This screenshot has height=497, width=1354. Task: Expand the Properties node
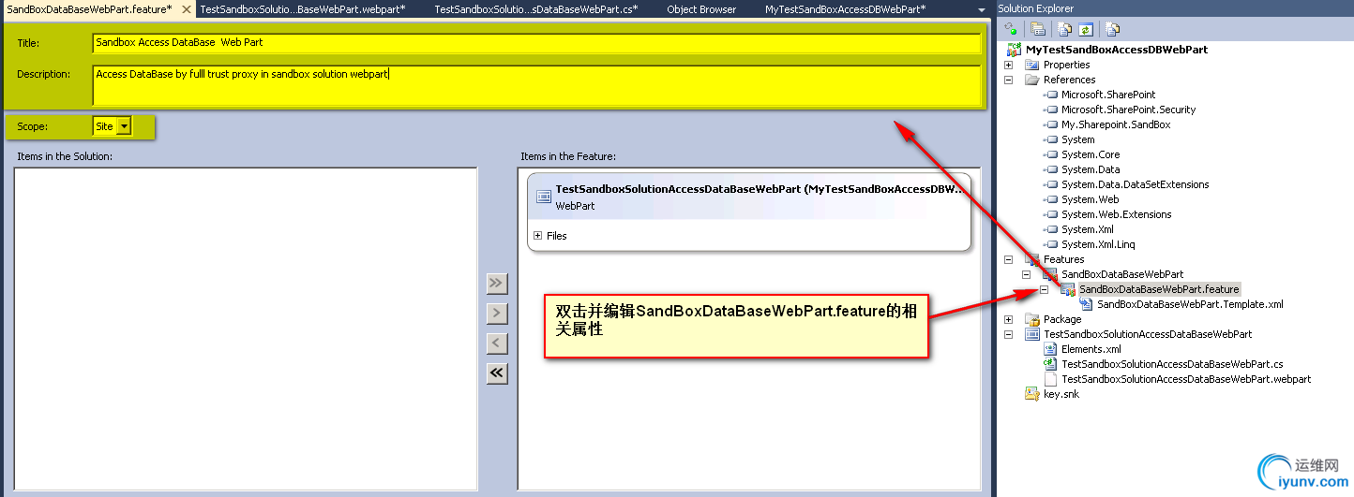[x=1009, y=65]
